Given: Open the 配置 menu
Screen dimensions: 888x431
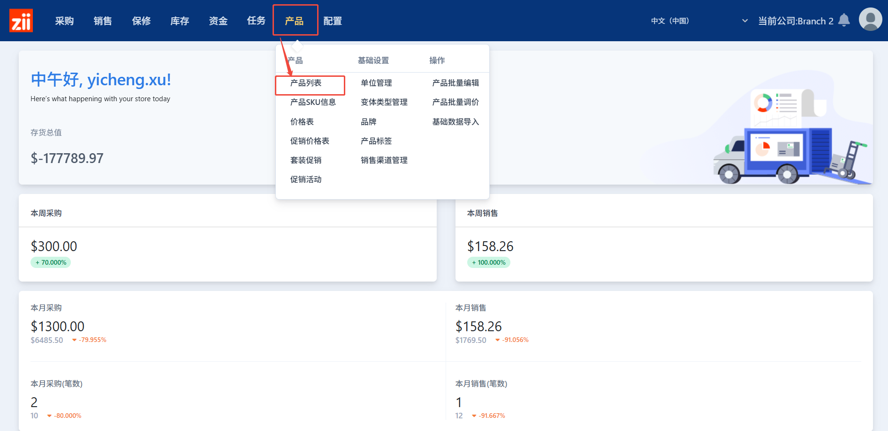Looking at the screenshot, I should point(333,21).
